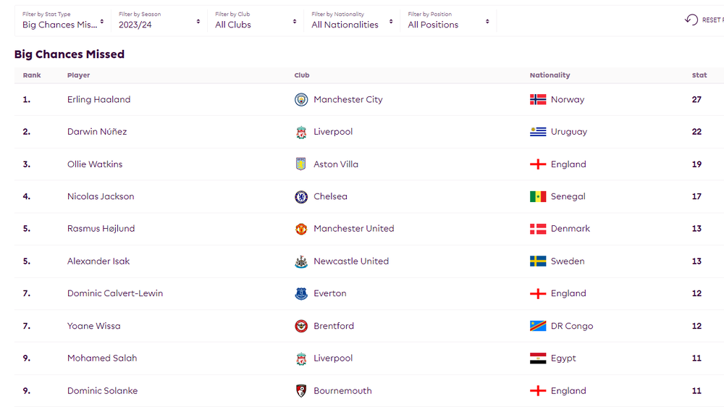Select Mohamed Salah in the table

point(102,358)
